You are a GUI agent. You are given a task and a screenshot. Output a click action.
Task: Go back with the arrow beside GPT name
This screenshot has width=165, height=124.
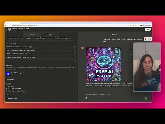click(6, 29)
